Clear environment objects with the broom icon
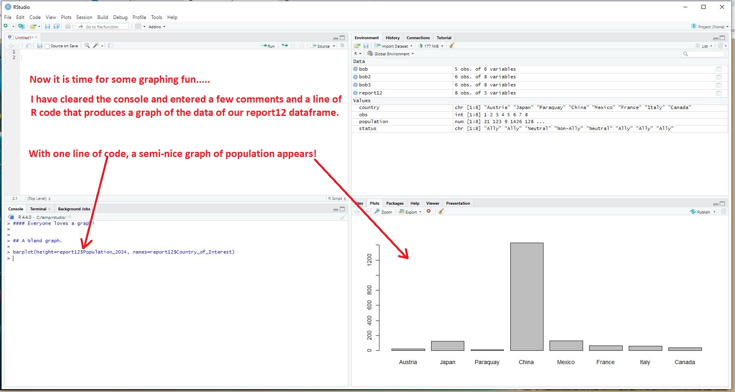This screenshot has width=735, height=392. point(452,46)
